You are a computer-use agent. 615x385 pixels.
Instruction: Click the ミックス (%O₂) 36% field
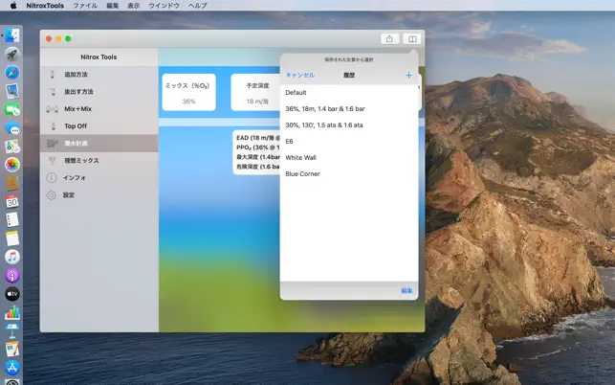click(188, 92)
